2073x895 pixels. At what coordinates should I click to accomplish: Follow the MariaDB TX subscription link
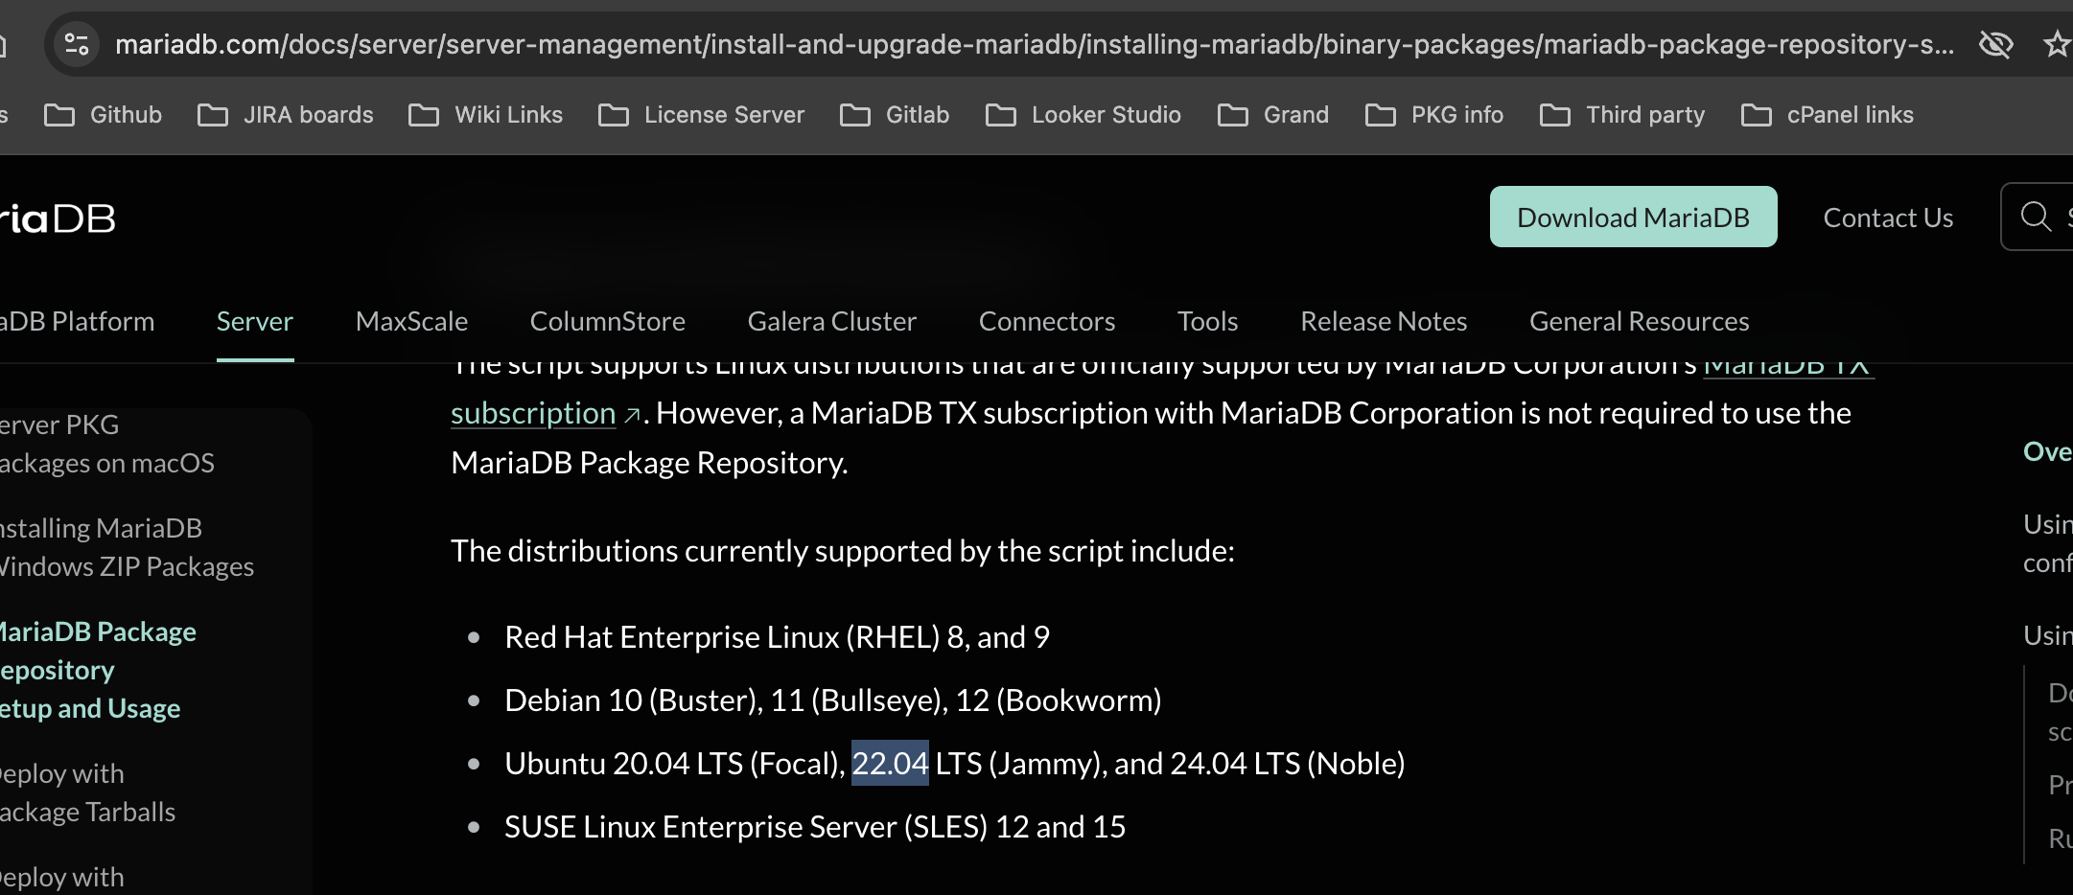click(x=533, y=413)
